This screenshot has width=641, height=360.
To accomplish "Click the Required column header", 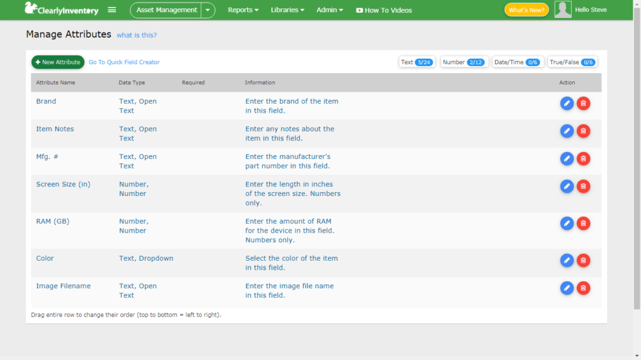I will tap(194, 83).
